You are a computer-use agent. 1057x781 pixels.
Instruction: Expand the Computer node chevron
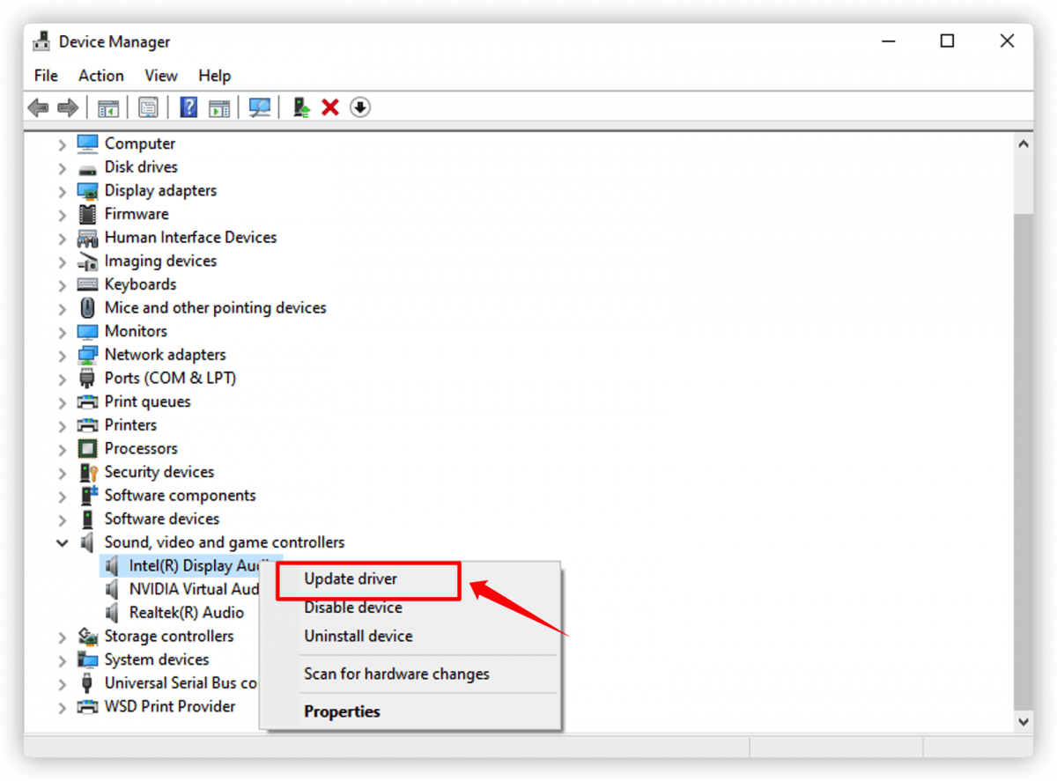[x=62, y=144]
